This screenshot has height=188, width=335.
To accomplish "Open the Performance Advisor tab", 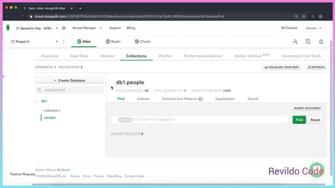I will coord(203,56).
